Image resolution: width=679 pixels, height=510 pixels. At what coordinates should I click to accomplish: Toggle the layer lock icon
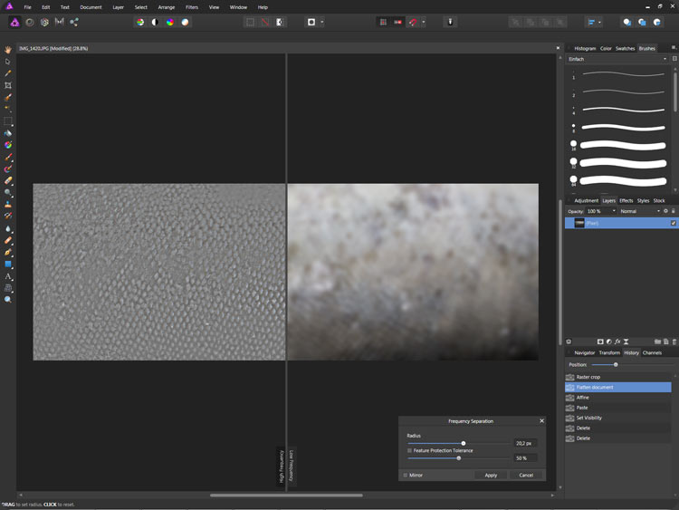[674, 211]
